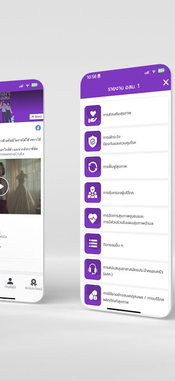Tap cellular signal bars on right phone
The width and height of the screenshot is (175, 381).
pos(147,72)
